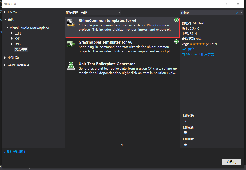Open the sort by 关联 dropdown

(100, 13)
